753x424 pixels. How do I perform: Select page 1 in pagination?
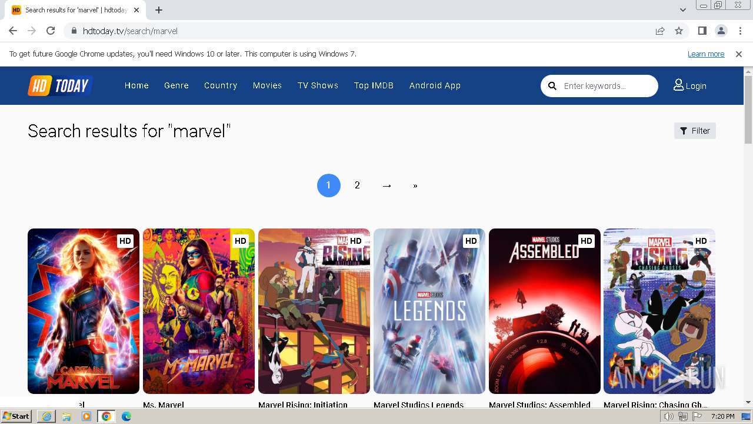point(328,185)
